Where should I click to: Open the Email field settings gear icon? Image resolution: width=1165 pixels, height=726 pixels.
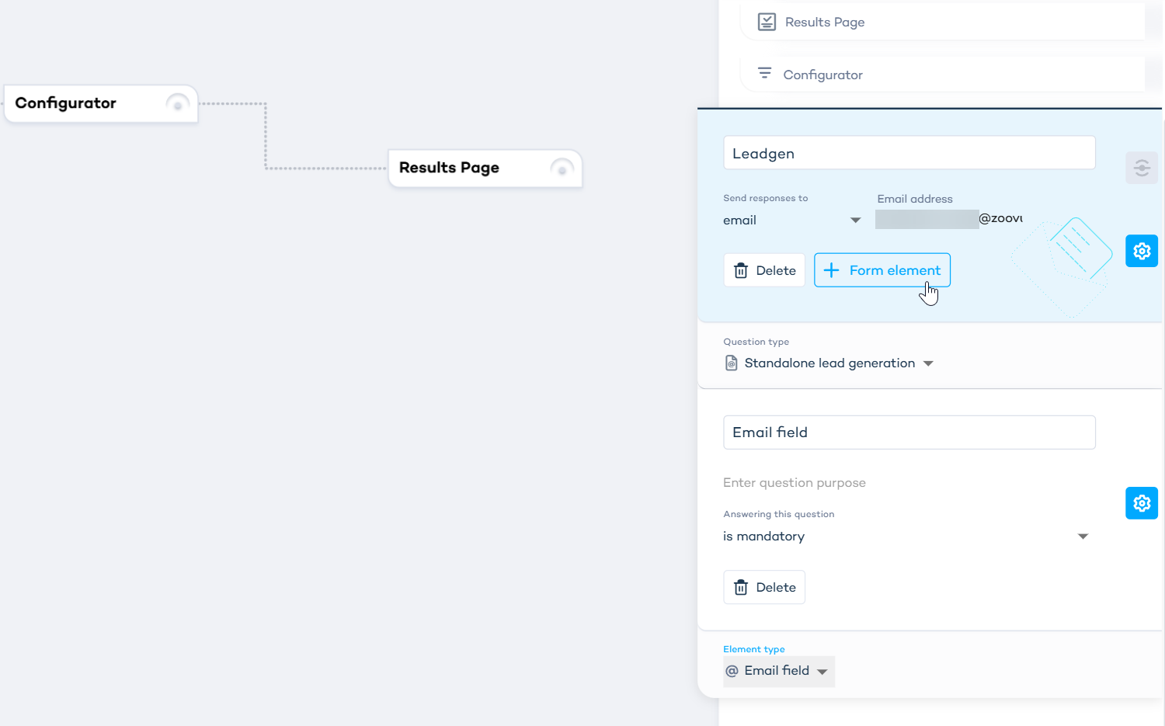click(1141, 503)
